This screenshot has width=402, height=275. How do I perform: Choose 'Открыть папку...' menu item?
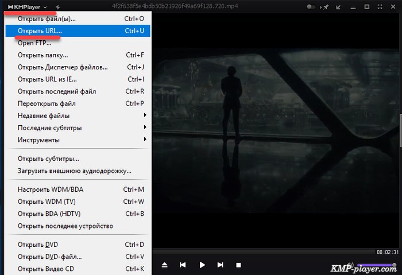click(x=78, y=55)
